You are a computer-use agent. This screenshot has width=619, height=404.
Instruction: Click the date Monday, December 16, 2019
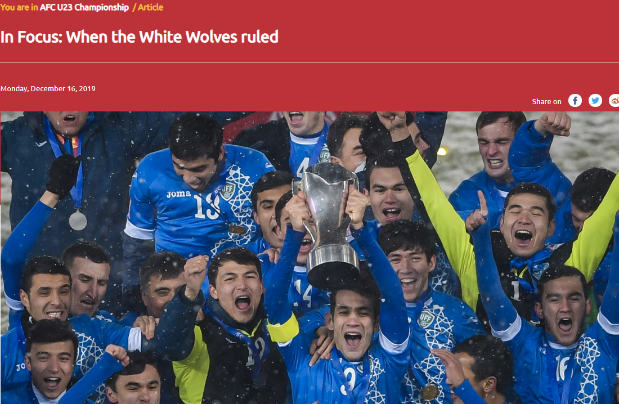48,88
